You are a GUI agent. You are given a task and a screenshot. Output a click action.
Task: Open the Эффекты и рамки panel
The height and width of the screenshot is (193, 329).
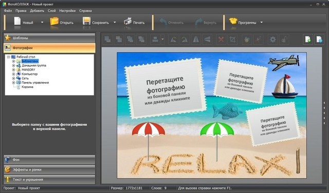[49, 169]
